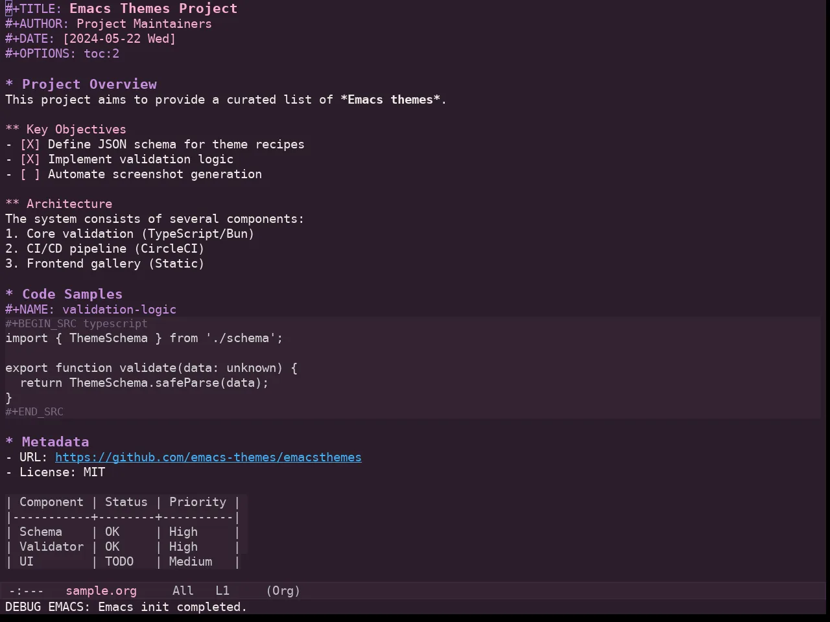Viewport: 830px width, 622px height.
Task: Click the #+END_SRC line
Action: (x=34, y=411)
